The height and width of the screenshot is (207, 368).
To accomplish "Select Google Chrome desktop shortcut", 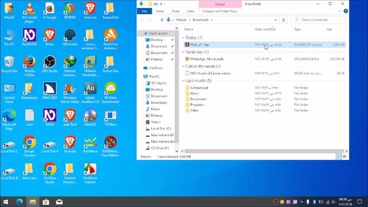I will tap(29, 146).
